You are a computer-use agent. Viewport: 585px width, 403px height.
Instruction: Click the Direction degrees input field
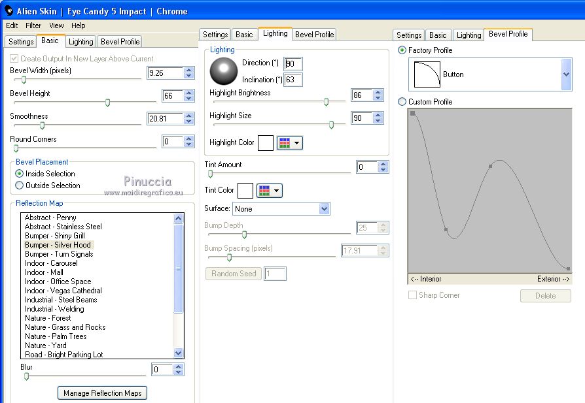(x=293, y=64)
